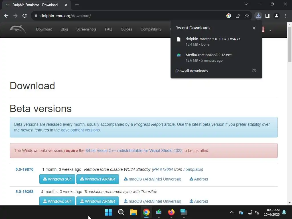Click the share page icon
The width and height of the screenshot is (292, 219).
click(x=238, y=16)
